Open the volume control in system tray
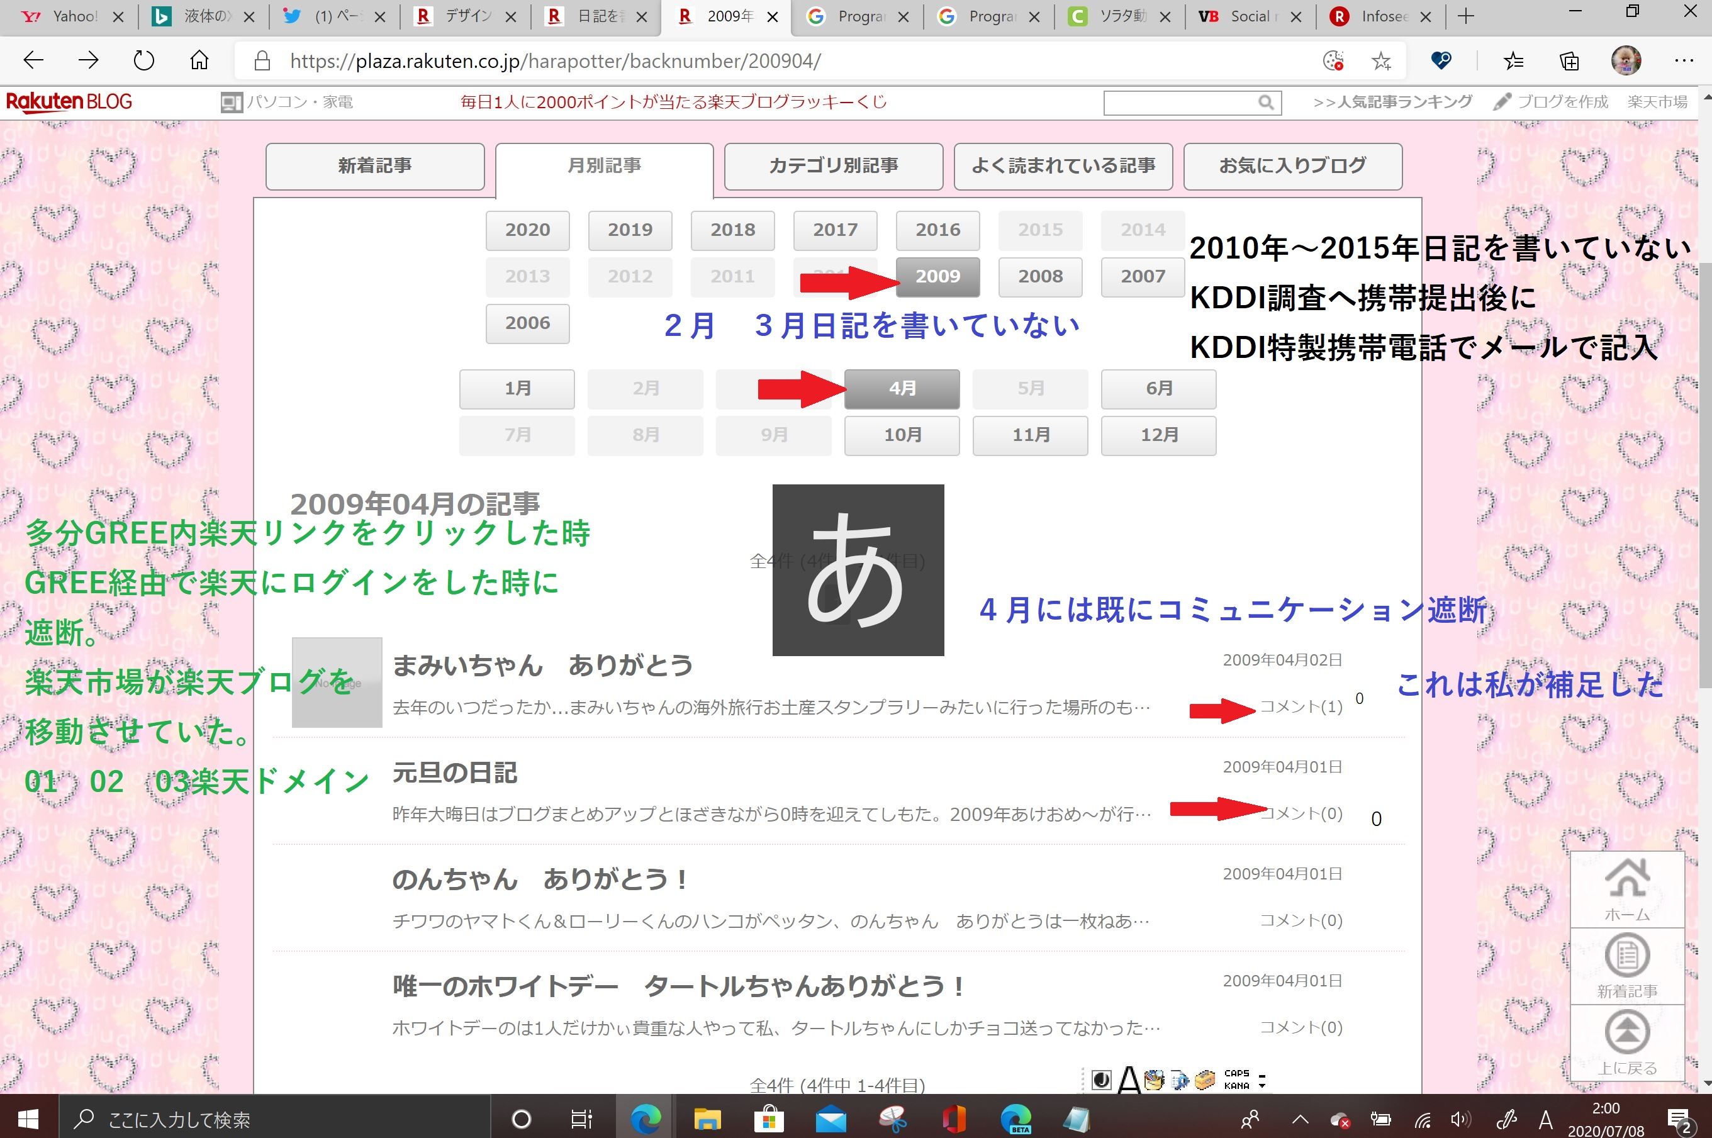The width and height of the screenshot is (1712, 1138). coord(1461,1120)
